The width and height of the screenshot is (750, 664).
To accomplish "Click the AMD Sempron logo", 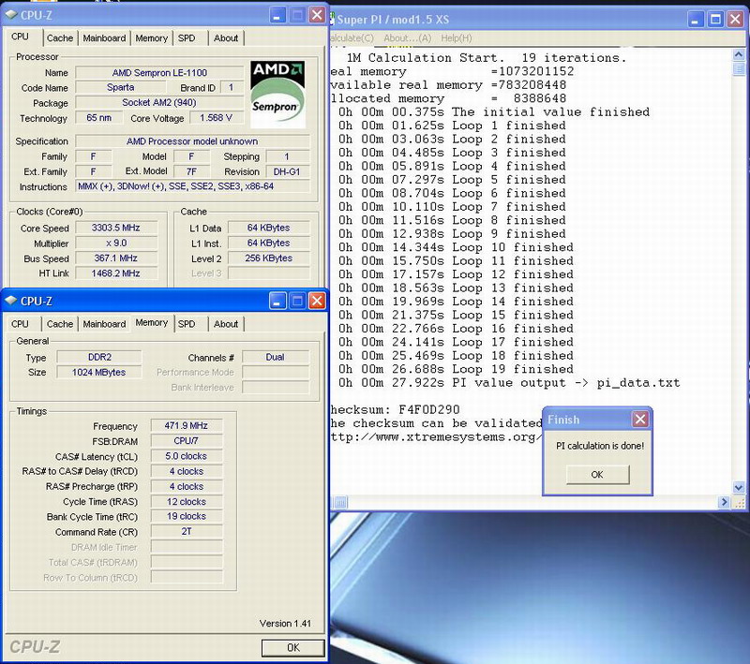I will [277, 94].
